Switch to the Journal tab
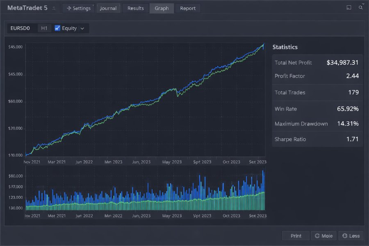The height and width of the screenshot is (246, 369). pyautogui.click(x=108, y=8)
